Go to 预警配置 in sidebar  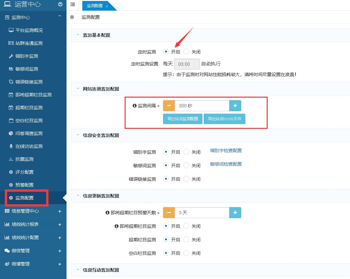click(24, 185)
